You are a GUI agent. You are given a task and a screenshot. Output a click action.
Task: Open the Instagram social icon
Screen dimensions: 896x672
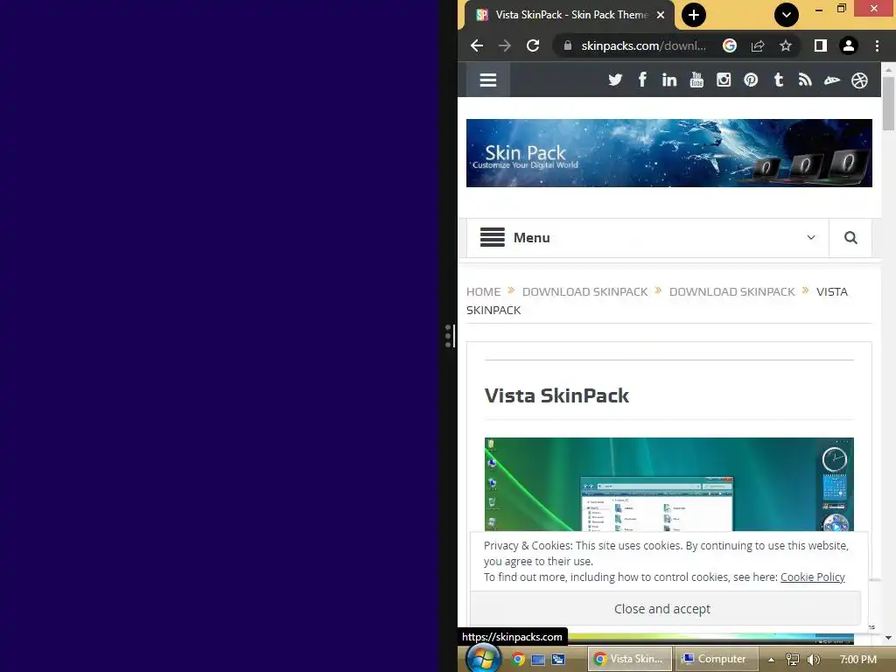[x=724, y=80]
